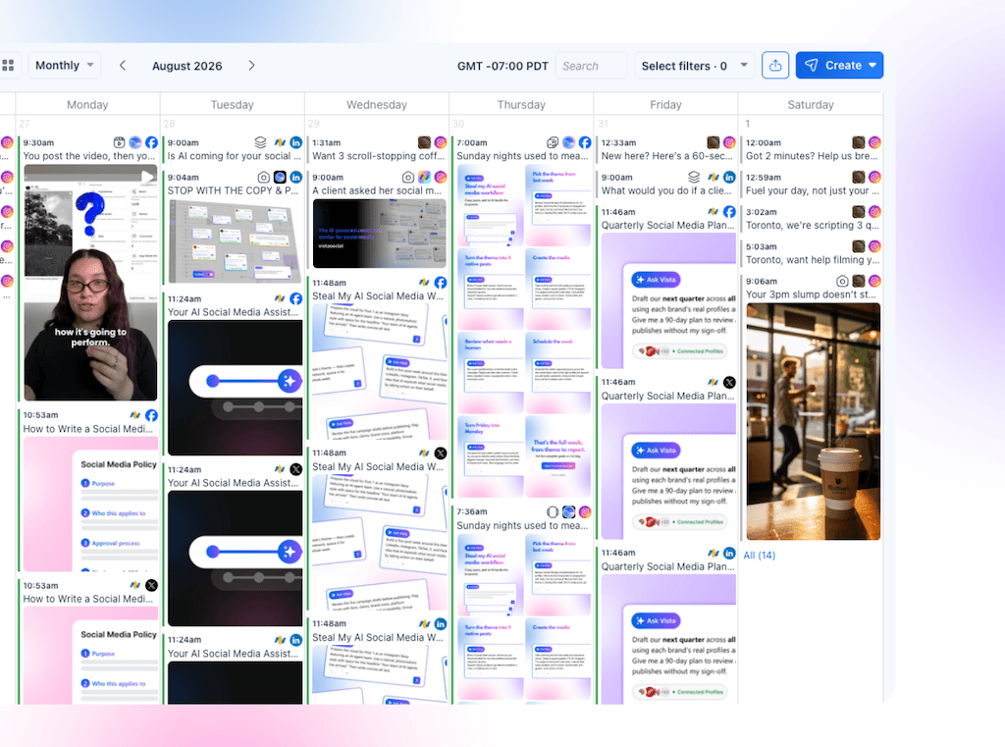Go to previous month with the left arrow

point(123,66)
